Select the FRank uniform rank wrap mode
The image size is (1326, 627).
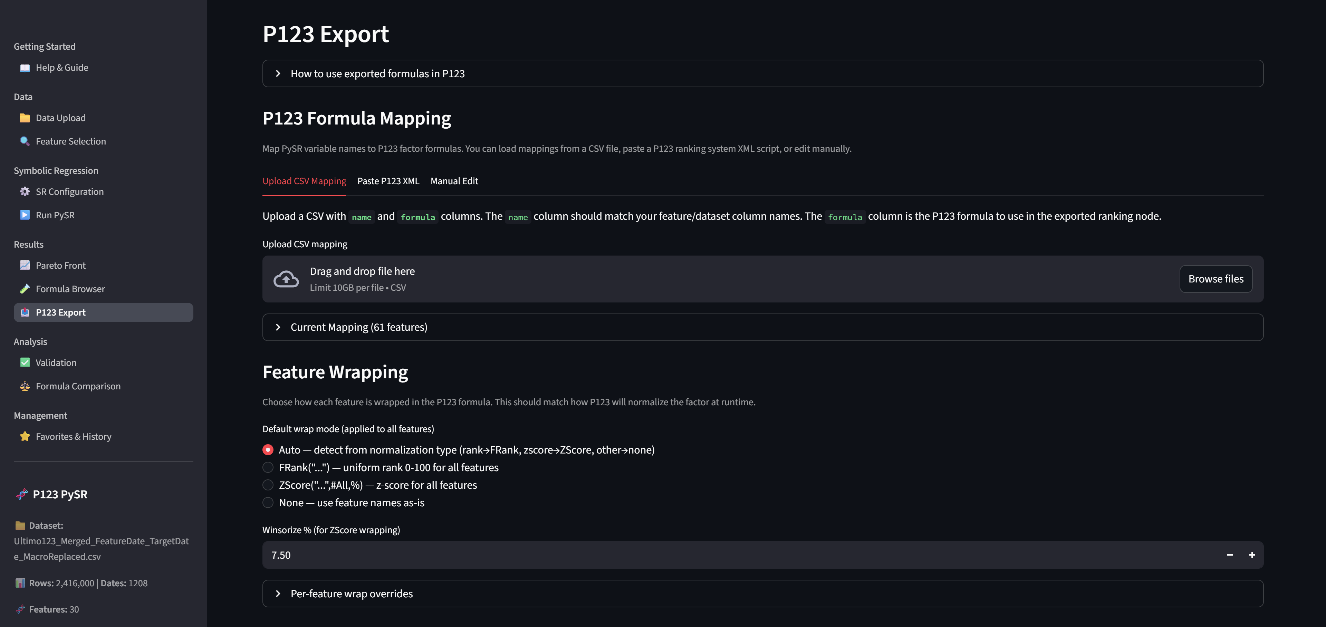[268, 467]
